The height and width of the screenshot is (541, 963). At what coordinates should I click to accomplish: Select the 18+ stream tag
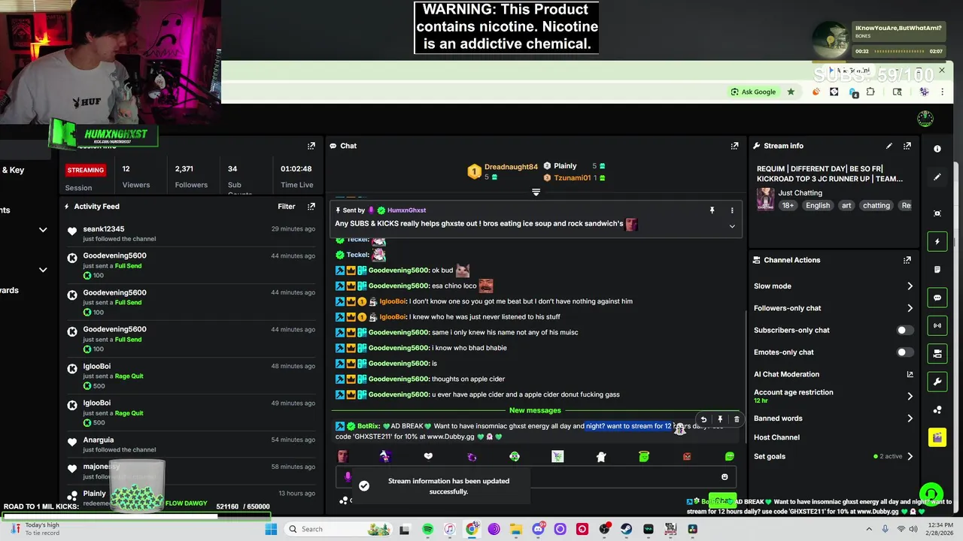tap(788, 205)
